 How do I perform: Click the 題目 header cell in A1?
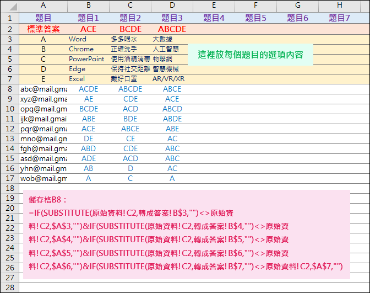click(x=43, y=18)
